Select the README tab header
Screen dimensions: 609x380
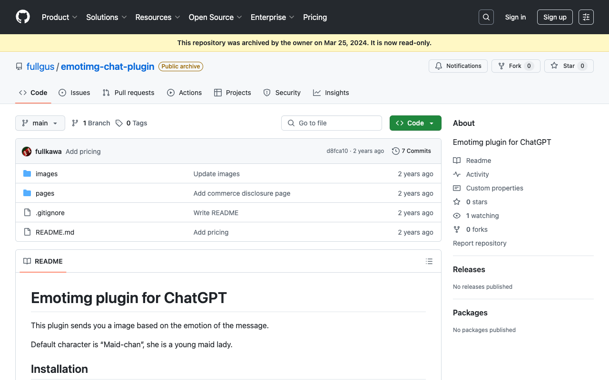click(43, 261)
